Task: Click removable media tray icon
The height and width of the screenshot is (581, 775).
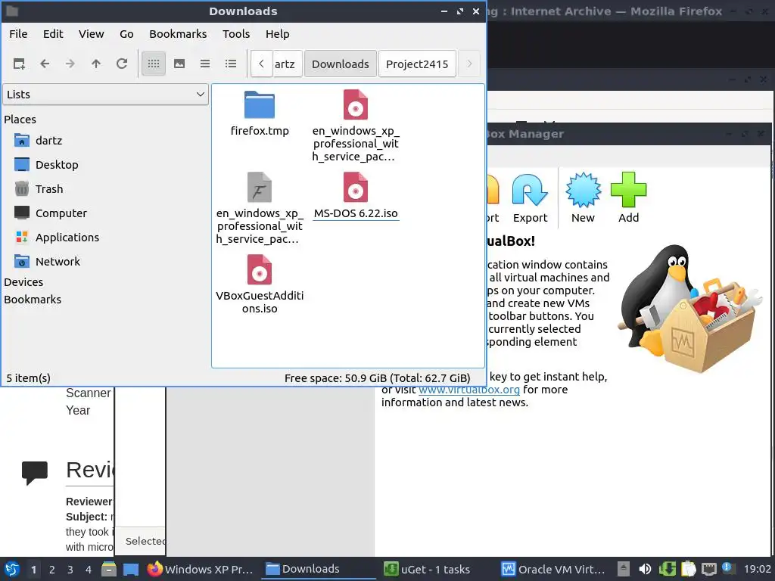Action: click(624, 569)
